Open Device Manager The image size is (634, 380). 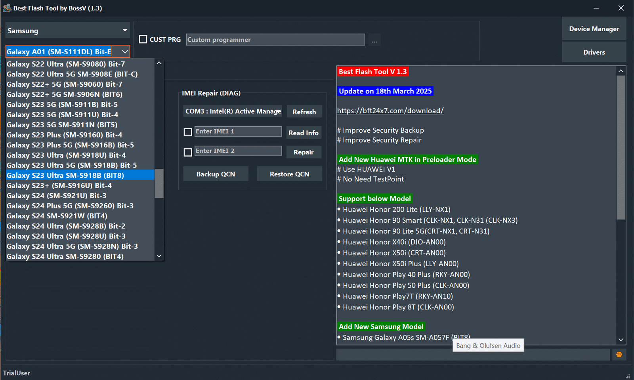click(x=594, y=29)
